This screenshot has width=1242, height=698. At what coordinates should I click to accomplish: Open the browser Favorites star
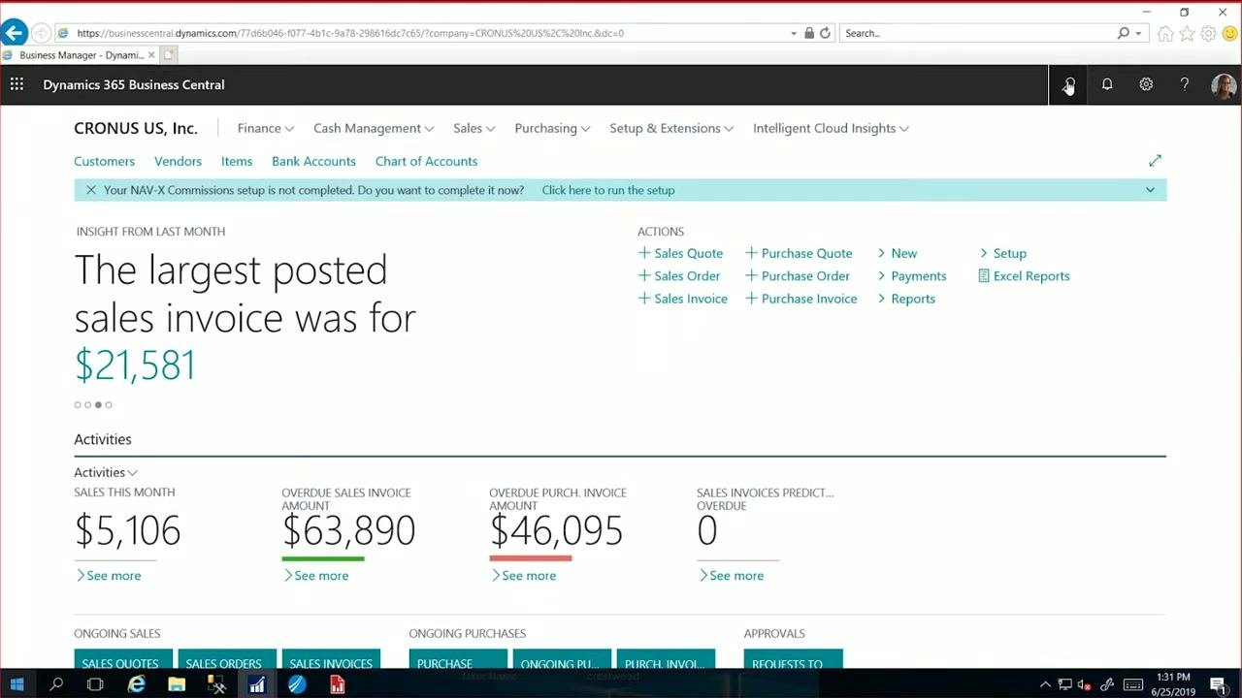click(1187, 33)
